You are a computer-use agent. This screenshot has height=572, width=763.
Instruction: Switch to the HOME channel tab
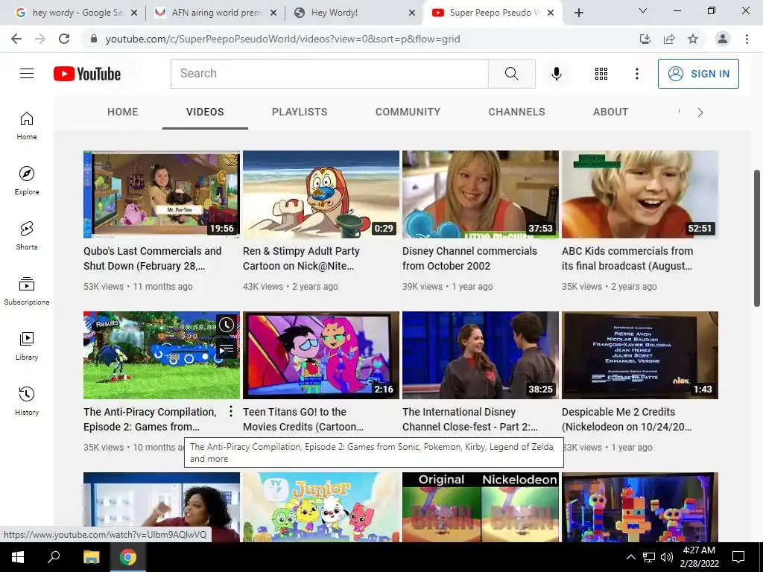(123, 112)
